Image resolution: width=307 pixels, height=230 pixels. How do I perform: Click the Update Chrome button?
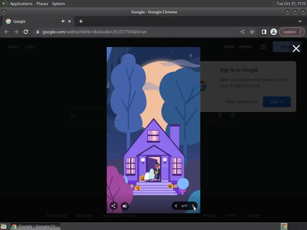coord(289,32)
